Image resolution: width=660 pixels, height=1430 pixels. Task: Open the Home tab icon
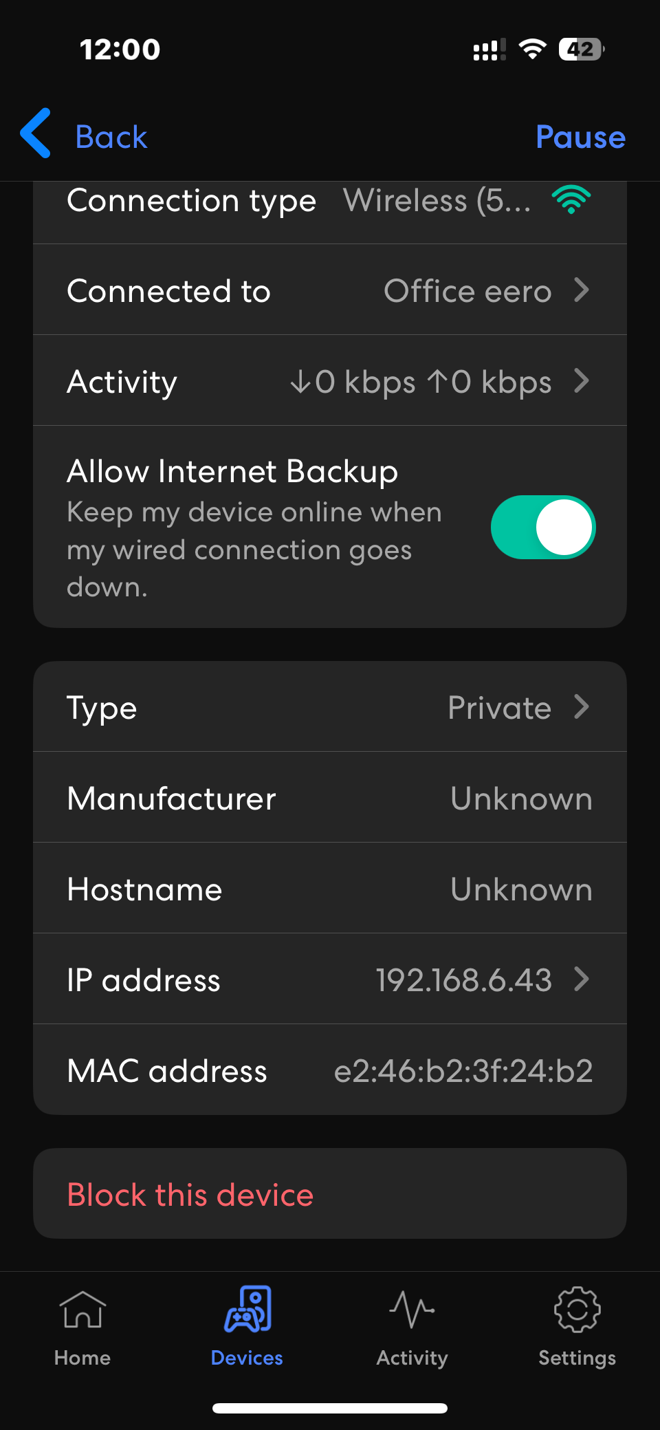click(x=82, y=1310)
